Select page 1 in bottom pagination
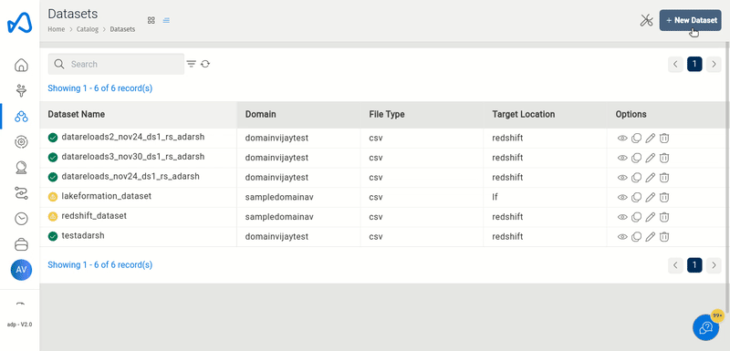Viewport: 730px width, 351px height. (x=694, y=265)
